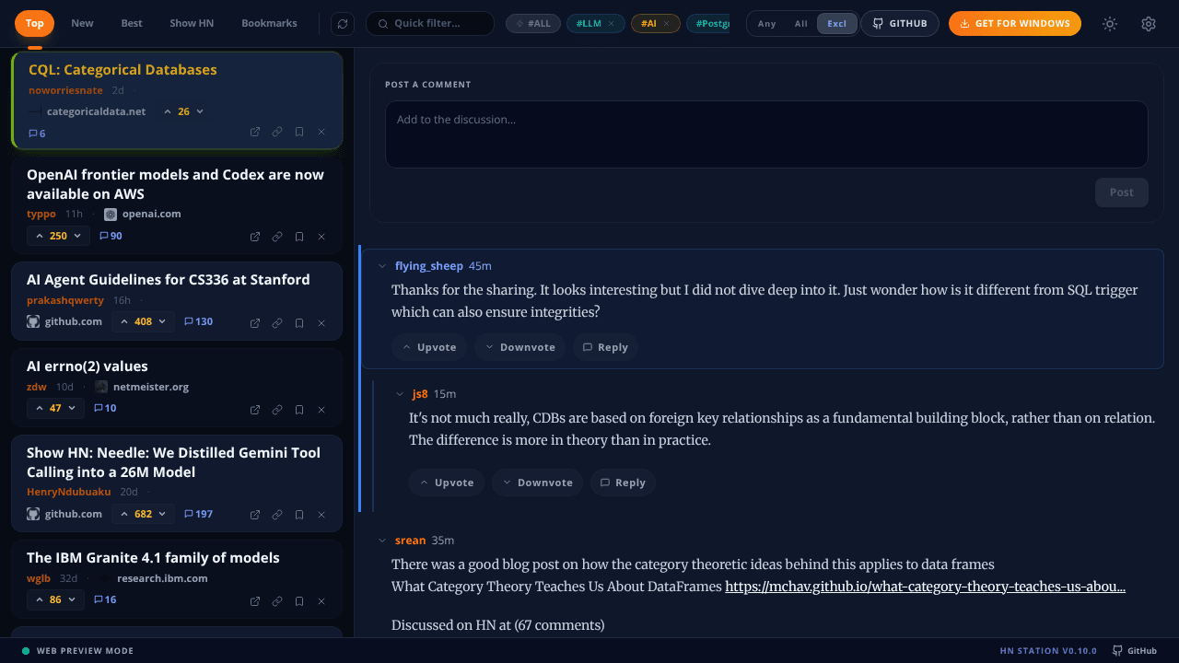This screenshot has height=663, width=1179.
Task: Downvote the OpenAI story with 250 points
Action: coord(77,236)
